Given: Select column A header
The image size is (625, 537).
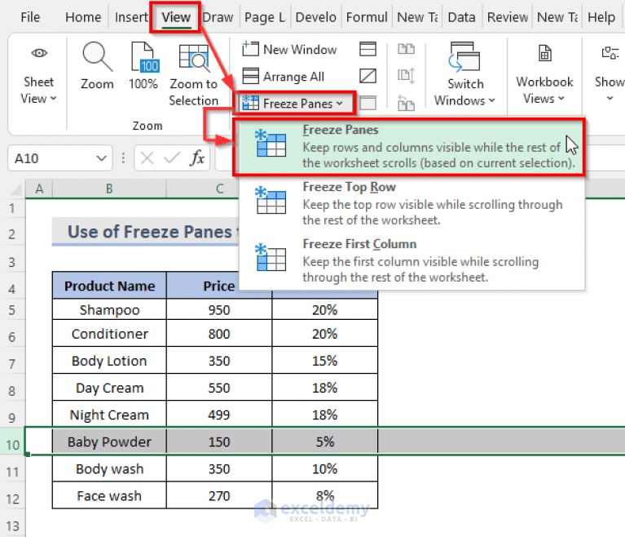Looking at the screenshot, I should coord(39,189).
